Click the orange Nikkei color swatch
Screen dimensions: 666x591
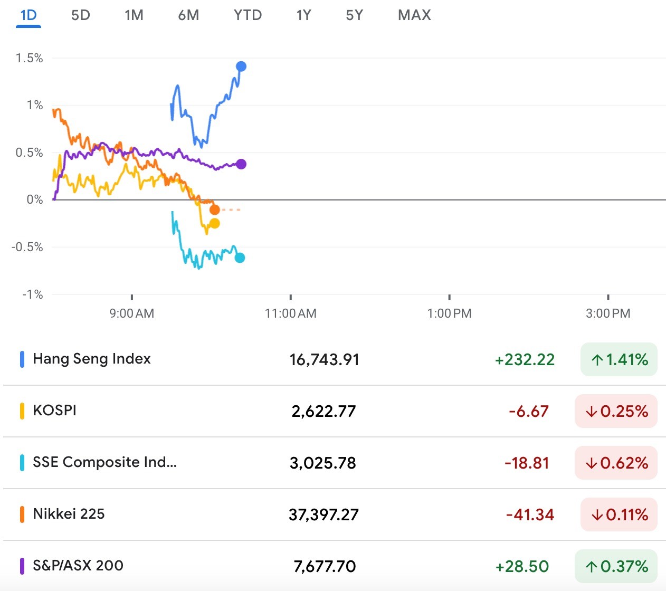tap(22, 514)
